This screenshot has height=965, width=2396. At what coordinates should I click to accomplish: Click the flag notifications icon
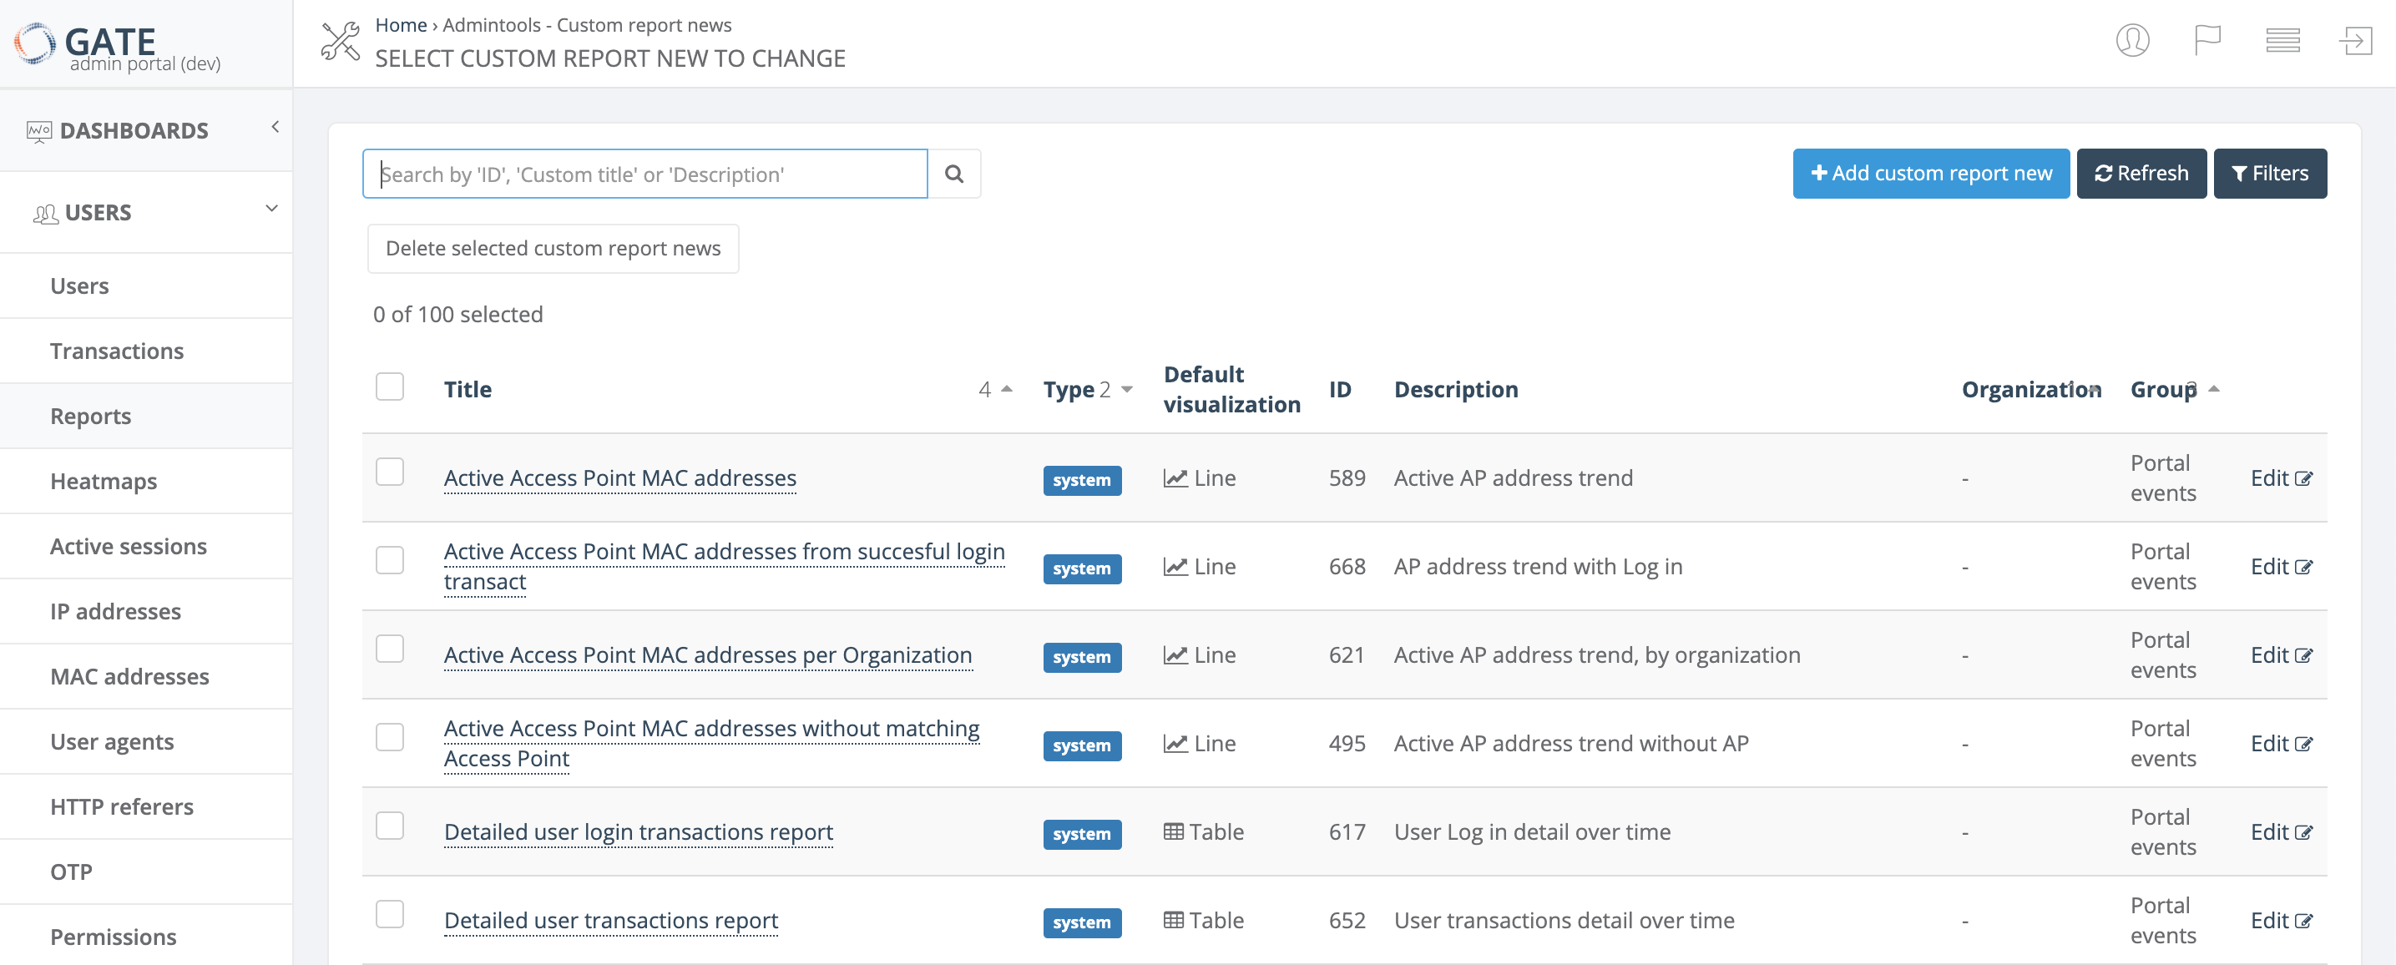(x=2206, y=41)
